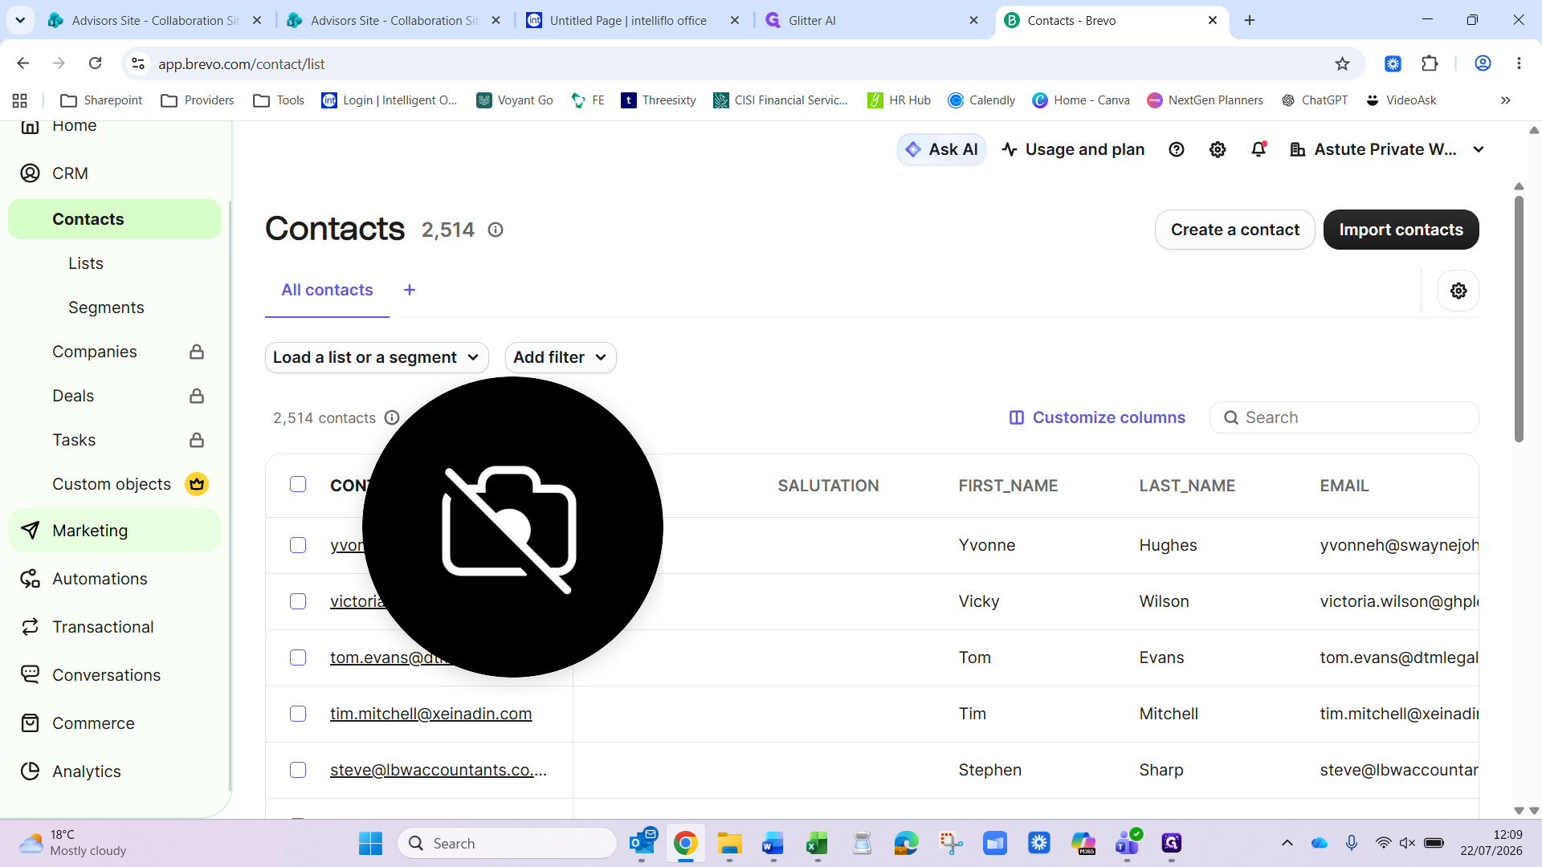Image resolution: width=1542 pixels, height=867 pixels.
Task: Open Chrome extensions puzzle icon
Action: 1430,63
